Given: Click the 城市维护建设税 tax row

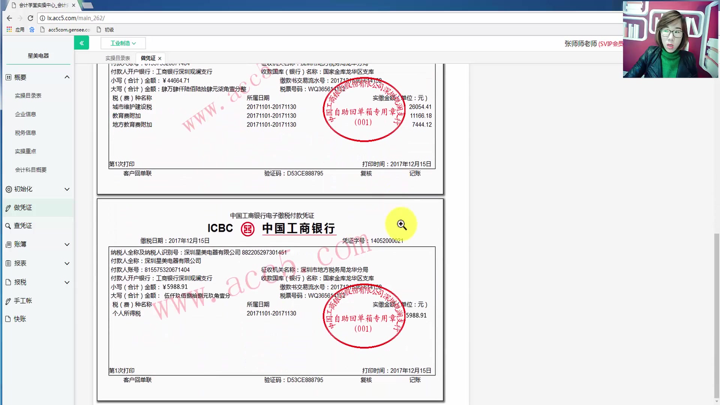Looking at the screenshot, I should 271,107.
